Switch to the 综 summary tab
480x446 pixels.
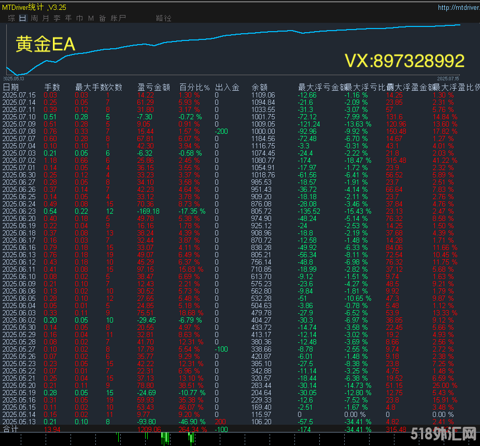pos(11,18)
